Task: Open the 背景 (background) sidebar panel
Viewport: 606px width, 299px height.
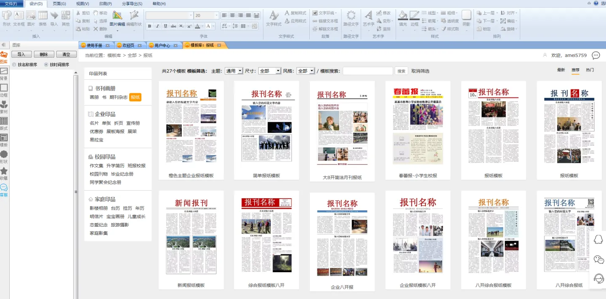Action: pos(4,73)
